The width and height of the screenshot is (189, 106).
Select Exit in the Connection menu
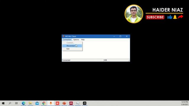pyautogui.click(x=72, y=49)
